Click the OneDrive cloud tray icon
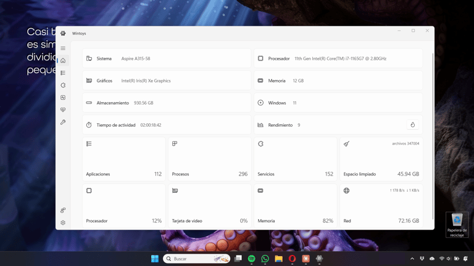This screenshot has height=266, width=474. tap(432, 259)
